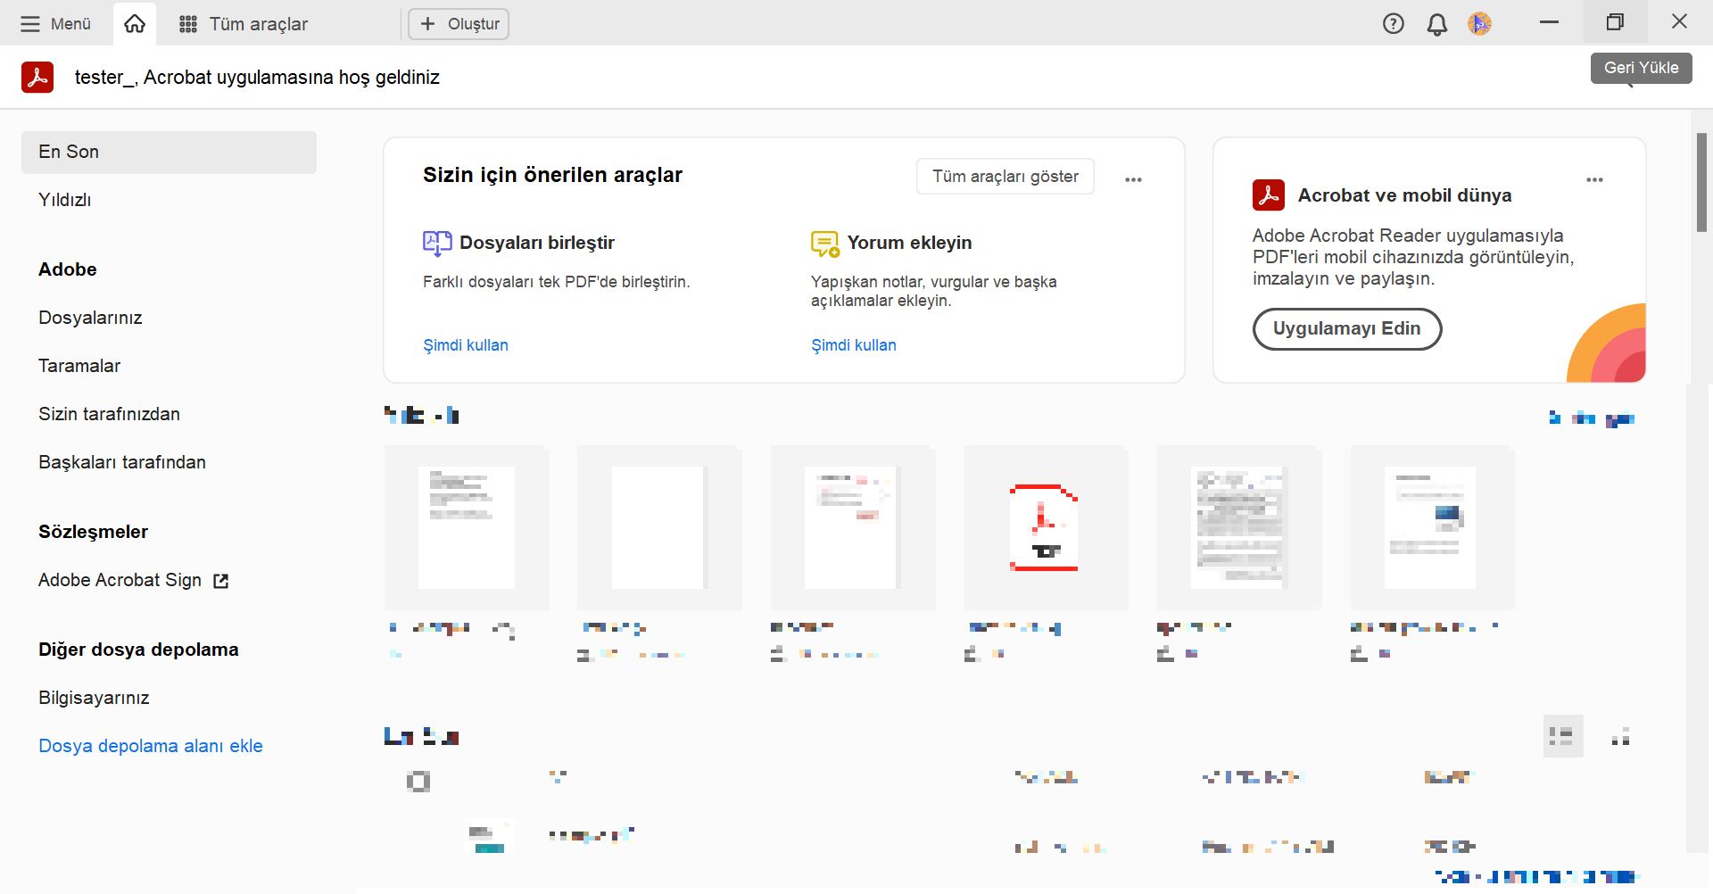The height and width of the screenshot is (894, 1713).
Task: Click the Yorum ekleyin heading
Action: [x=910, y=243]
